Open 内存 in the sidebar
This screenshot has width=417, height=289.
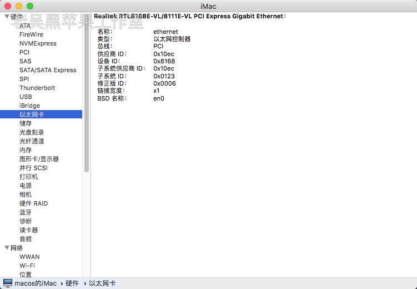point(26,150)
